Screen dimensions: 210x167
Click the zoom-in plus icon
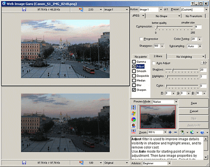170,132
